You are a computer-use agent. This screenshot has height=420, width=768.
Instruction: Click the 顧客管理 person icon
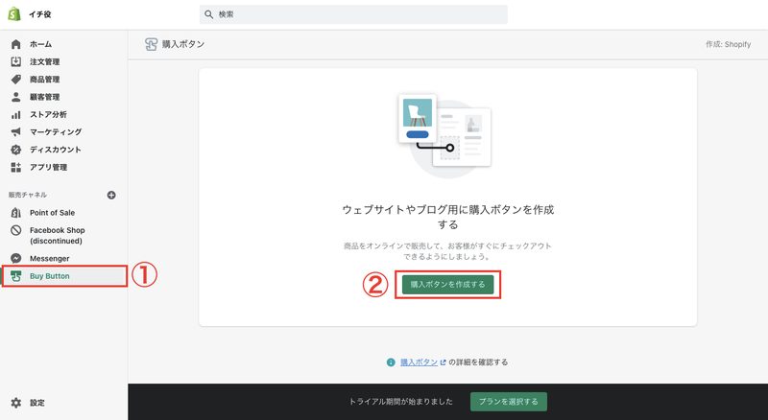point(16,97)
